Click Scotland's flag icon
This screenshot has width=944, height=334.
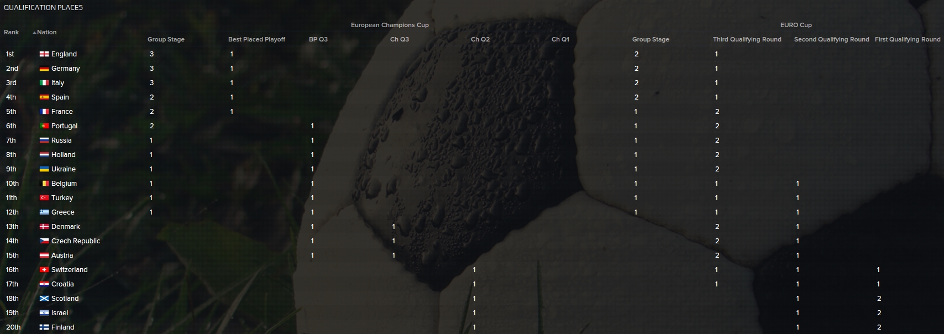44,299
